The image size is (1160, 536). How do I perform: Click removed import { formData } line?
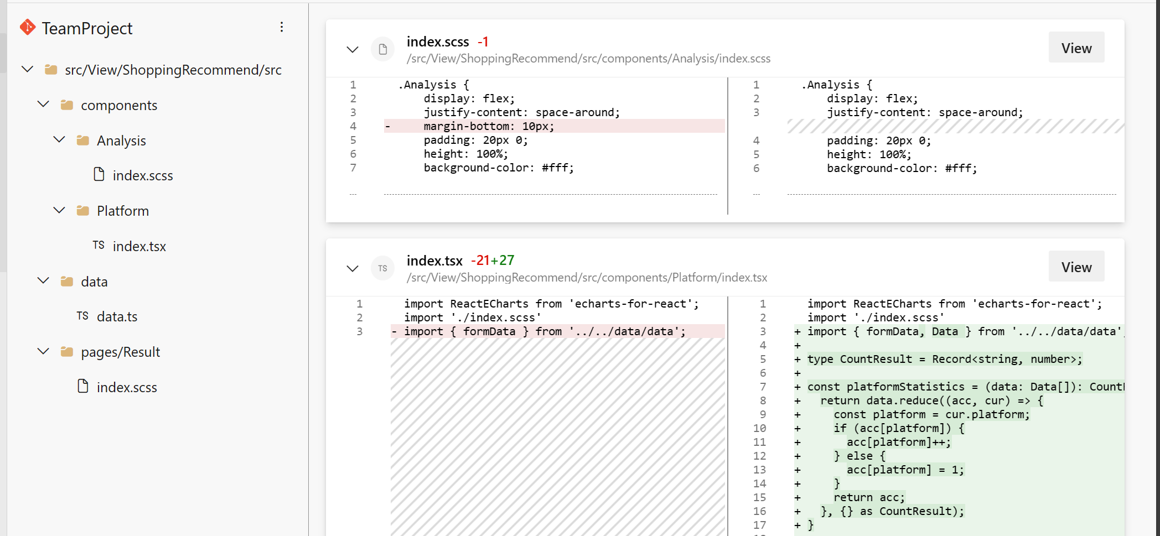tap(558, 331)
